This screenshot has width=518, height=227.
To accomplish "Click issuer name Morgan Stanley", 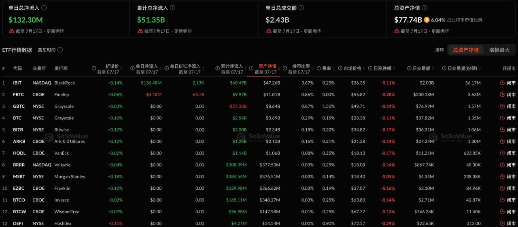I will pyautogui.click(x=70, y=176).
